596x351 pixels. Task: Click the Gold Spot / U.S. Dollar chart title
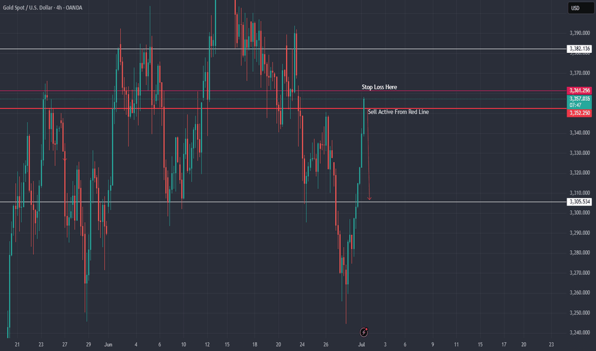43,8
